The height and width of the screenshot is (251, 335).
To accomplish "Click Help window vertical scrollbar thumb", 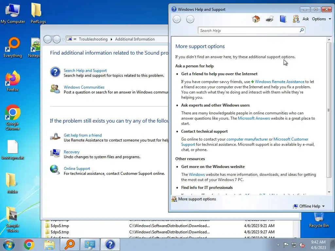I will pyautogui.click(x=329, y=110).
